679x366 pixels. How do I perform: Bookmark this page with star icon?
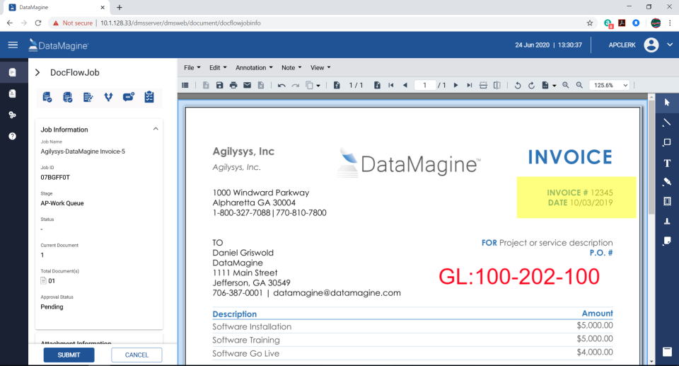pos(590,23)
